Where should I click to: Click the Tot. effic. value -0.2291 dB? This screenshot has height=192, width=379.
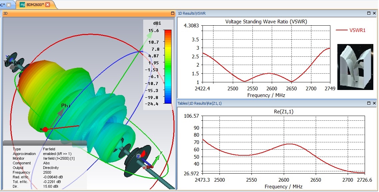point(52,182)
